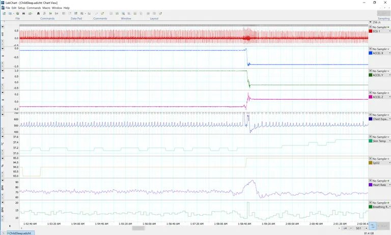The image size is (391, 235).
Task: Click the Save icon in File toolbar
Action: [17, 13]
